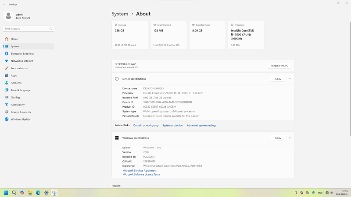Open Personalisation settings page
Viewport: 351px width, 197px height.
pyautogui.click(x=19, y=68)
